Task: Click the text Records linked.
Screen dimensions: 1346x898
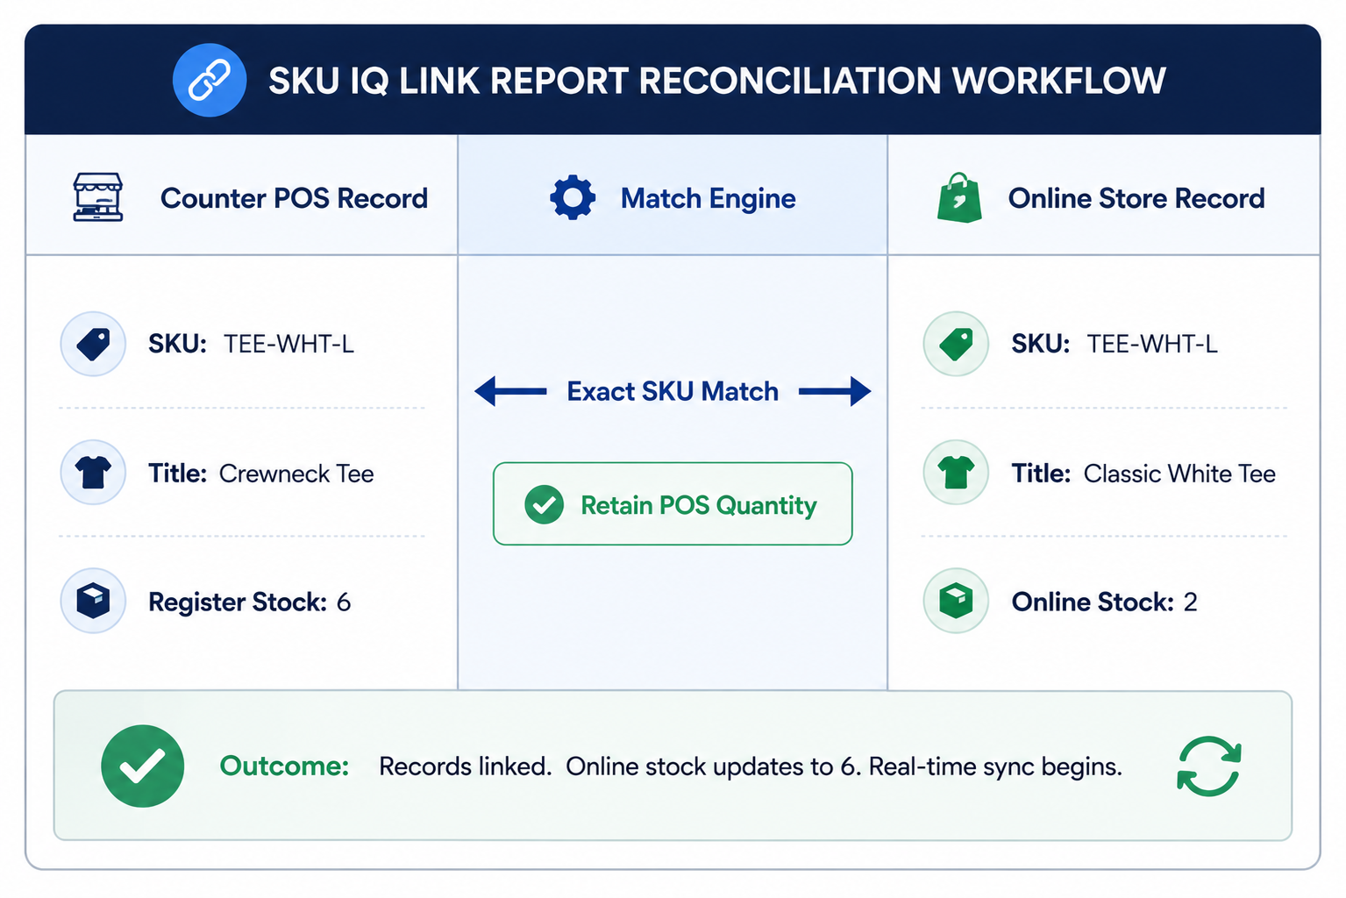Action: [465, 766]
